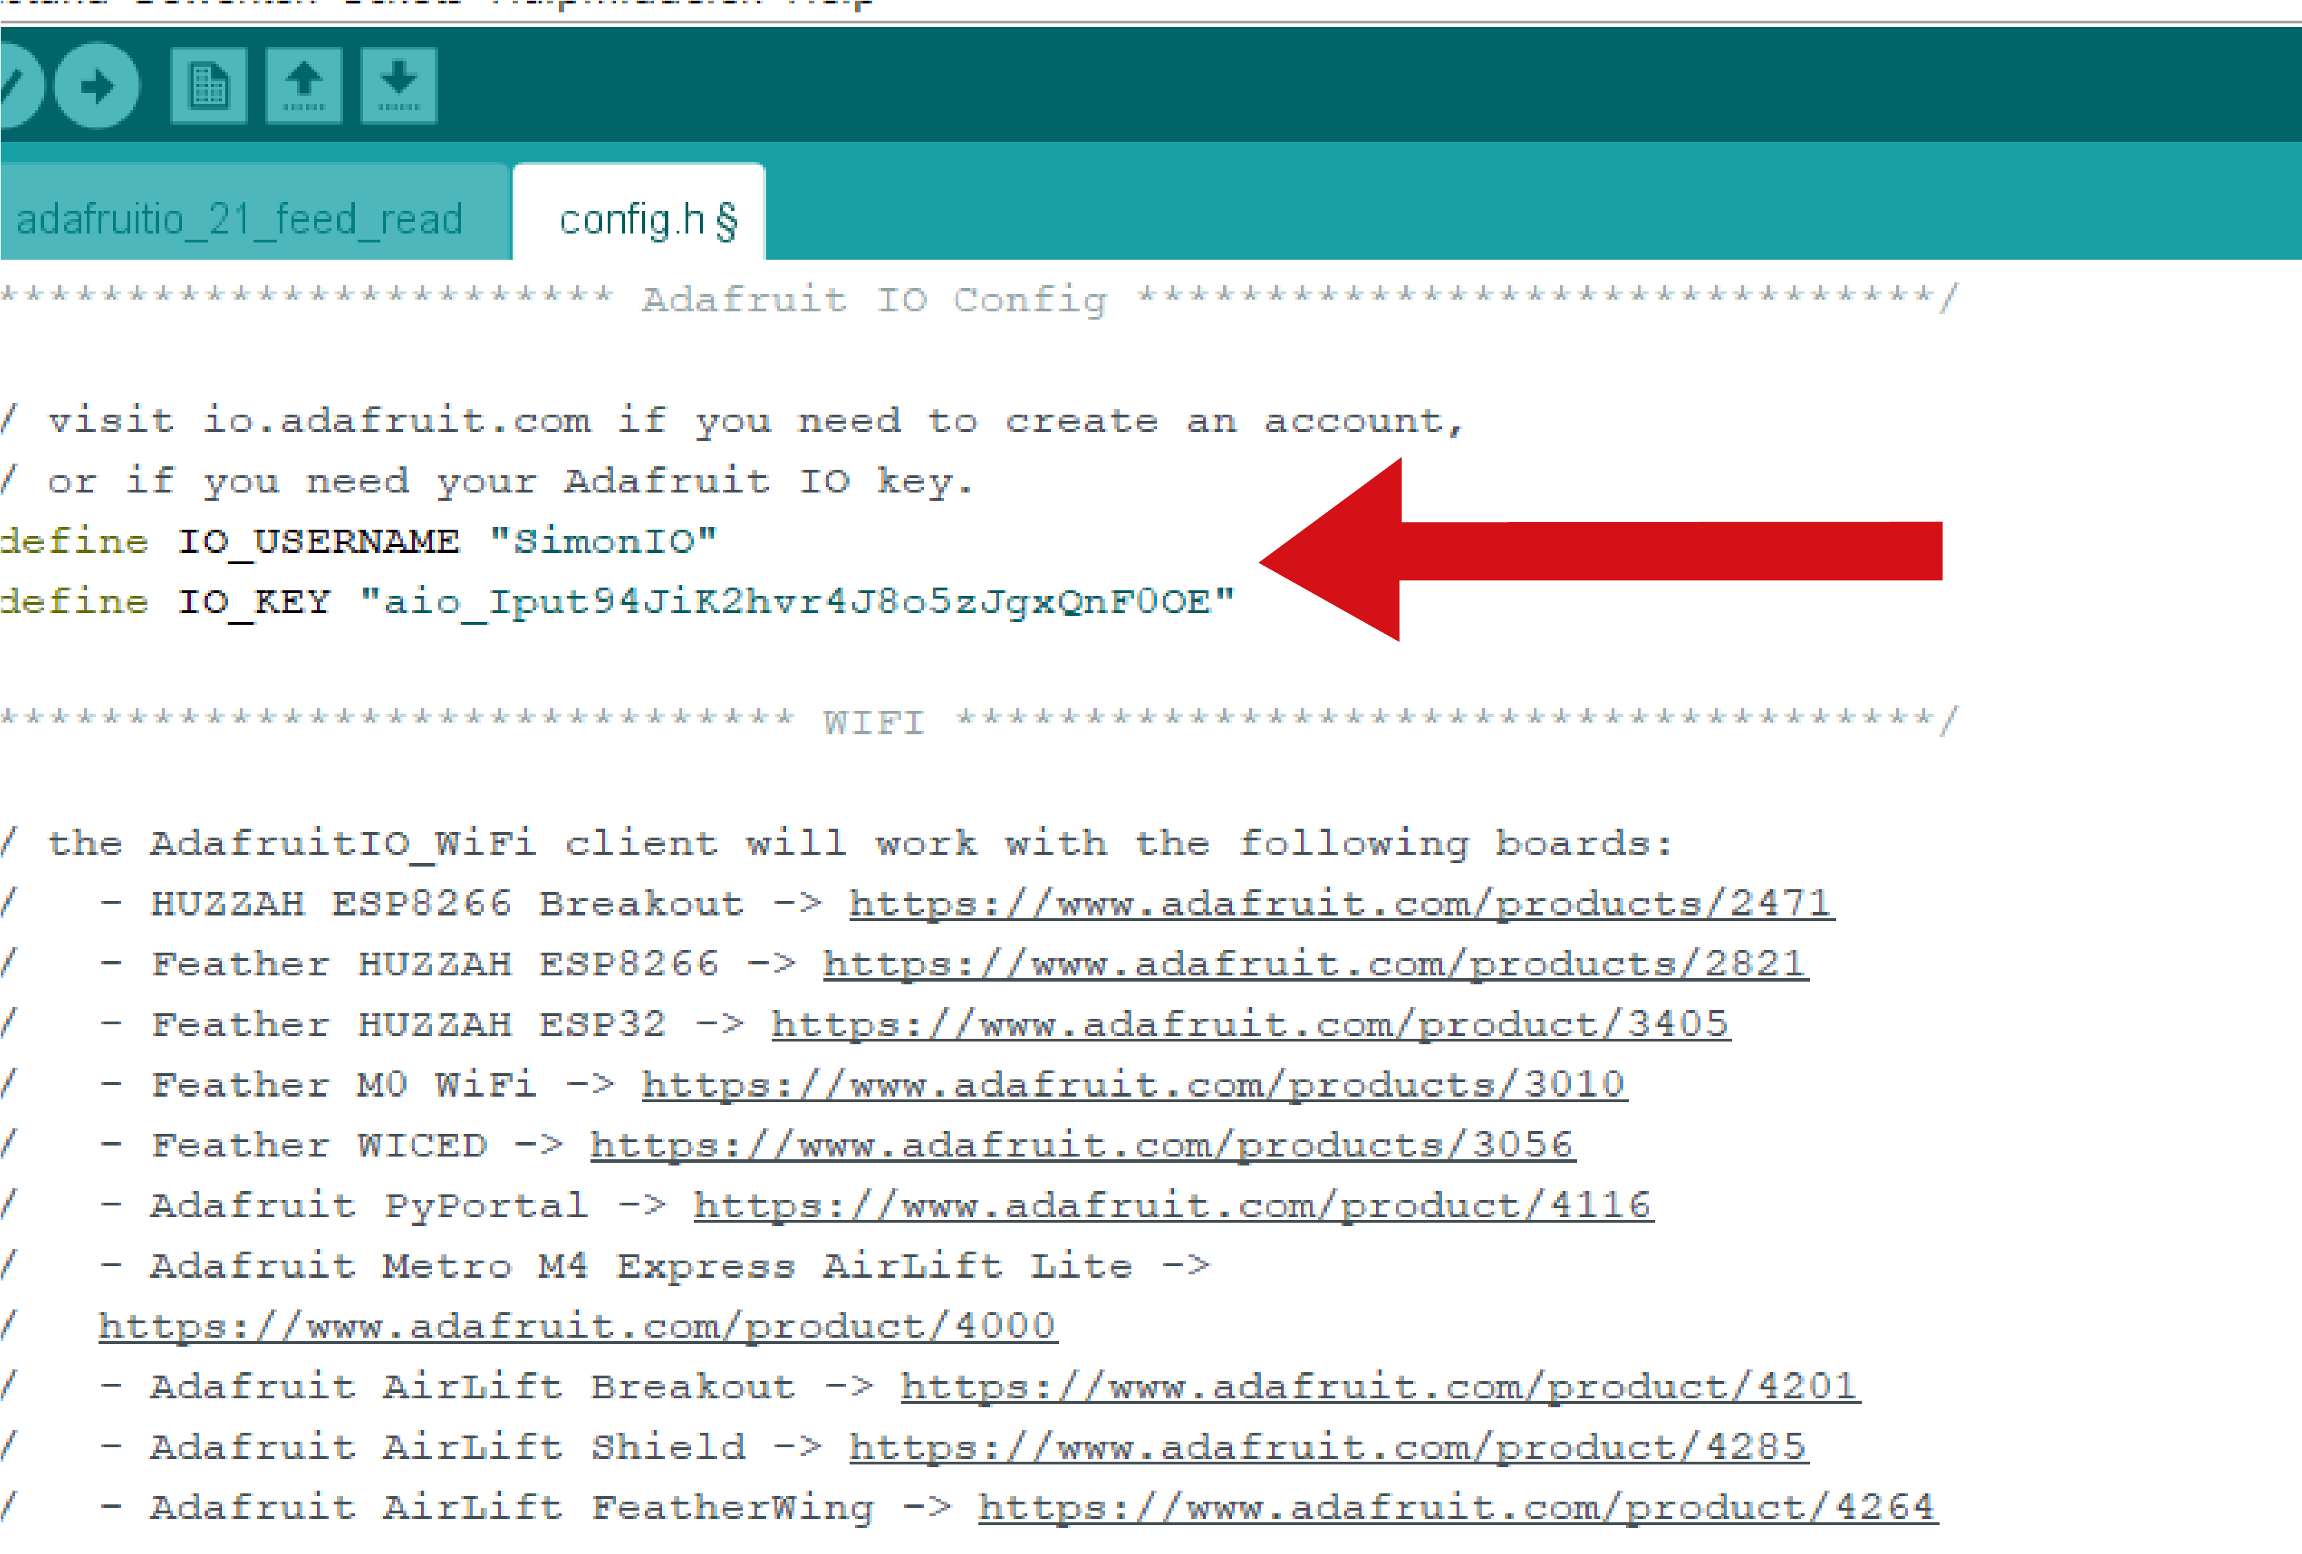Click the Upload arrow button
The width and height of the screenshot is (2302, 1554).
point(96,85)
